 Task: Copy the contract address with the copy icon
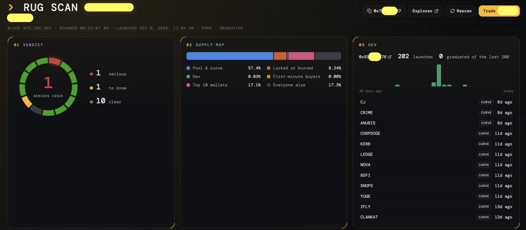pyautogui.click(x=369, y=11)
